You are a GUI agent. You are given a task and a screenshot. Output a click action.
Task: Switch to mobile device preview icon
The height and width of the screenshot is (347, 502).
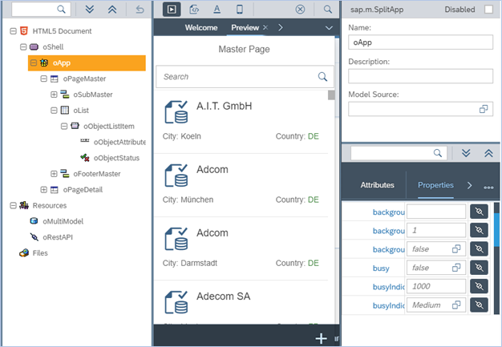point(239,9)
